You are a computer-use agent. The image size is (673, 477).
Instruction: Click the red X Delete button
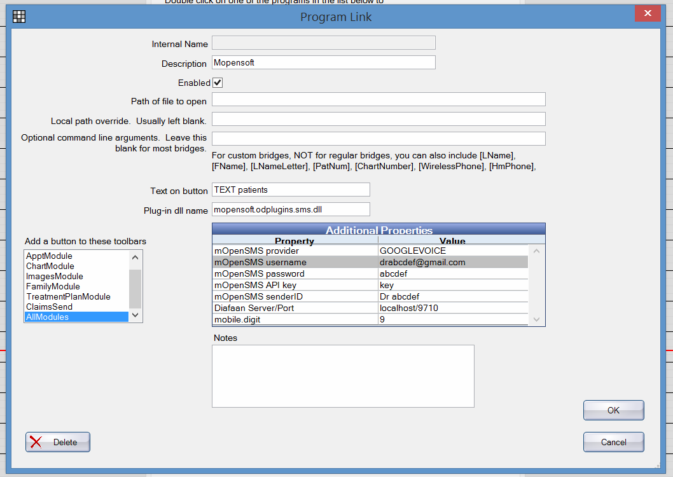57,442
